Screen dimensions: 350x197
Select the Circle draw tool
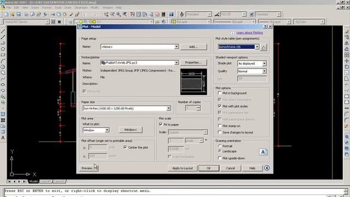pyautogui.click(x=3, y=67)
